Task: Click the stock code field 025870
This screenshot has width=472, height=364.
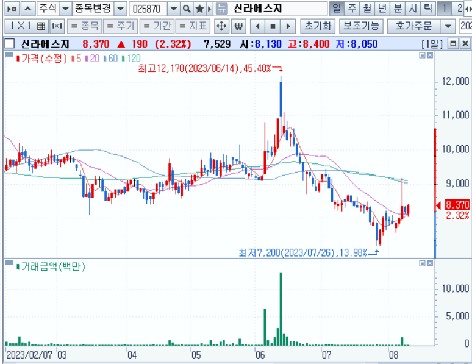Action: click(x=148, y=9)
